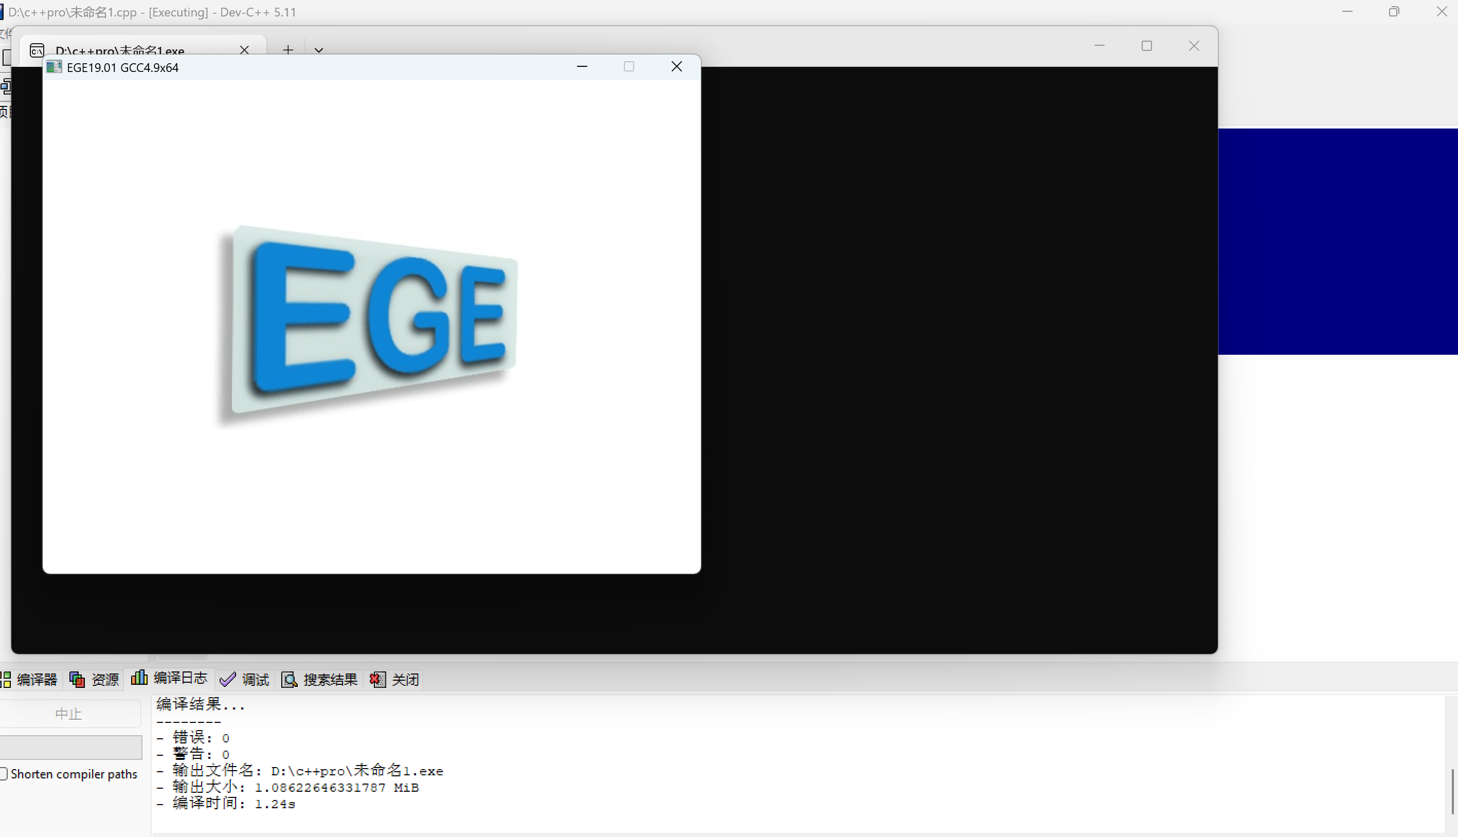
Task: Click the 输出文件名 log line
Action: 299,771
